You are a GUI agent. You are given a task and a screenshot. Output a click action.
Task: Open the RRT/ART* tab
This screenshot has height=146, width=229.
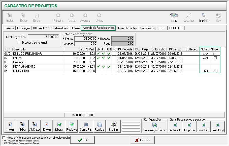point(40,28)
